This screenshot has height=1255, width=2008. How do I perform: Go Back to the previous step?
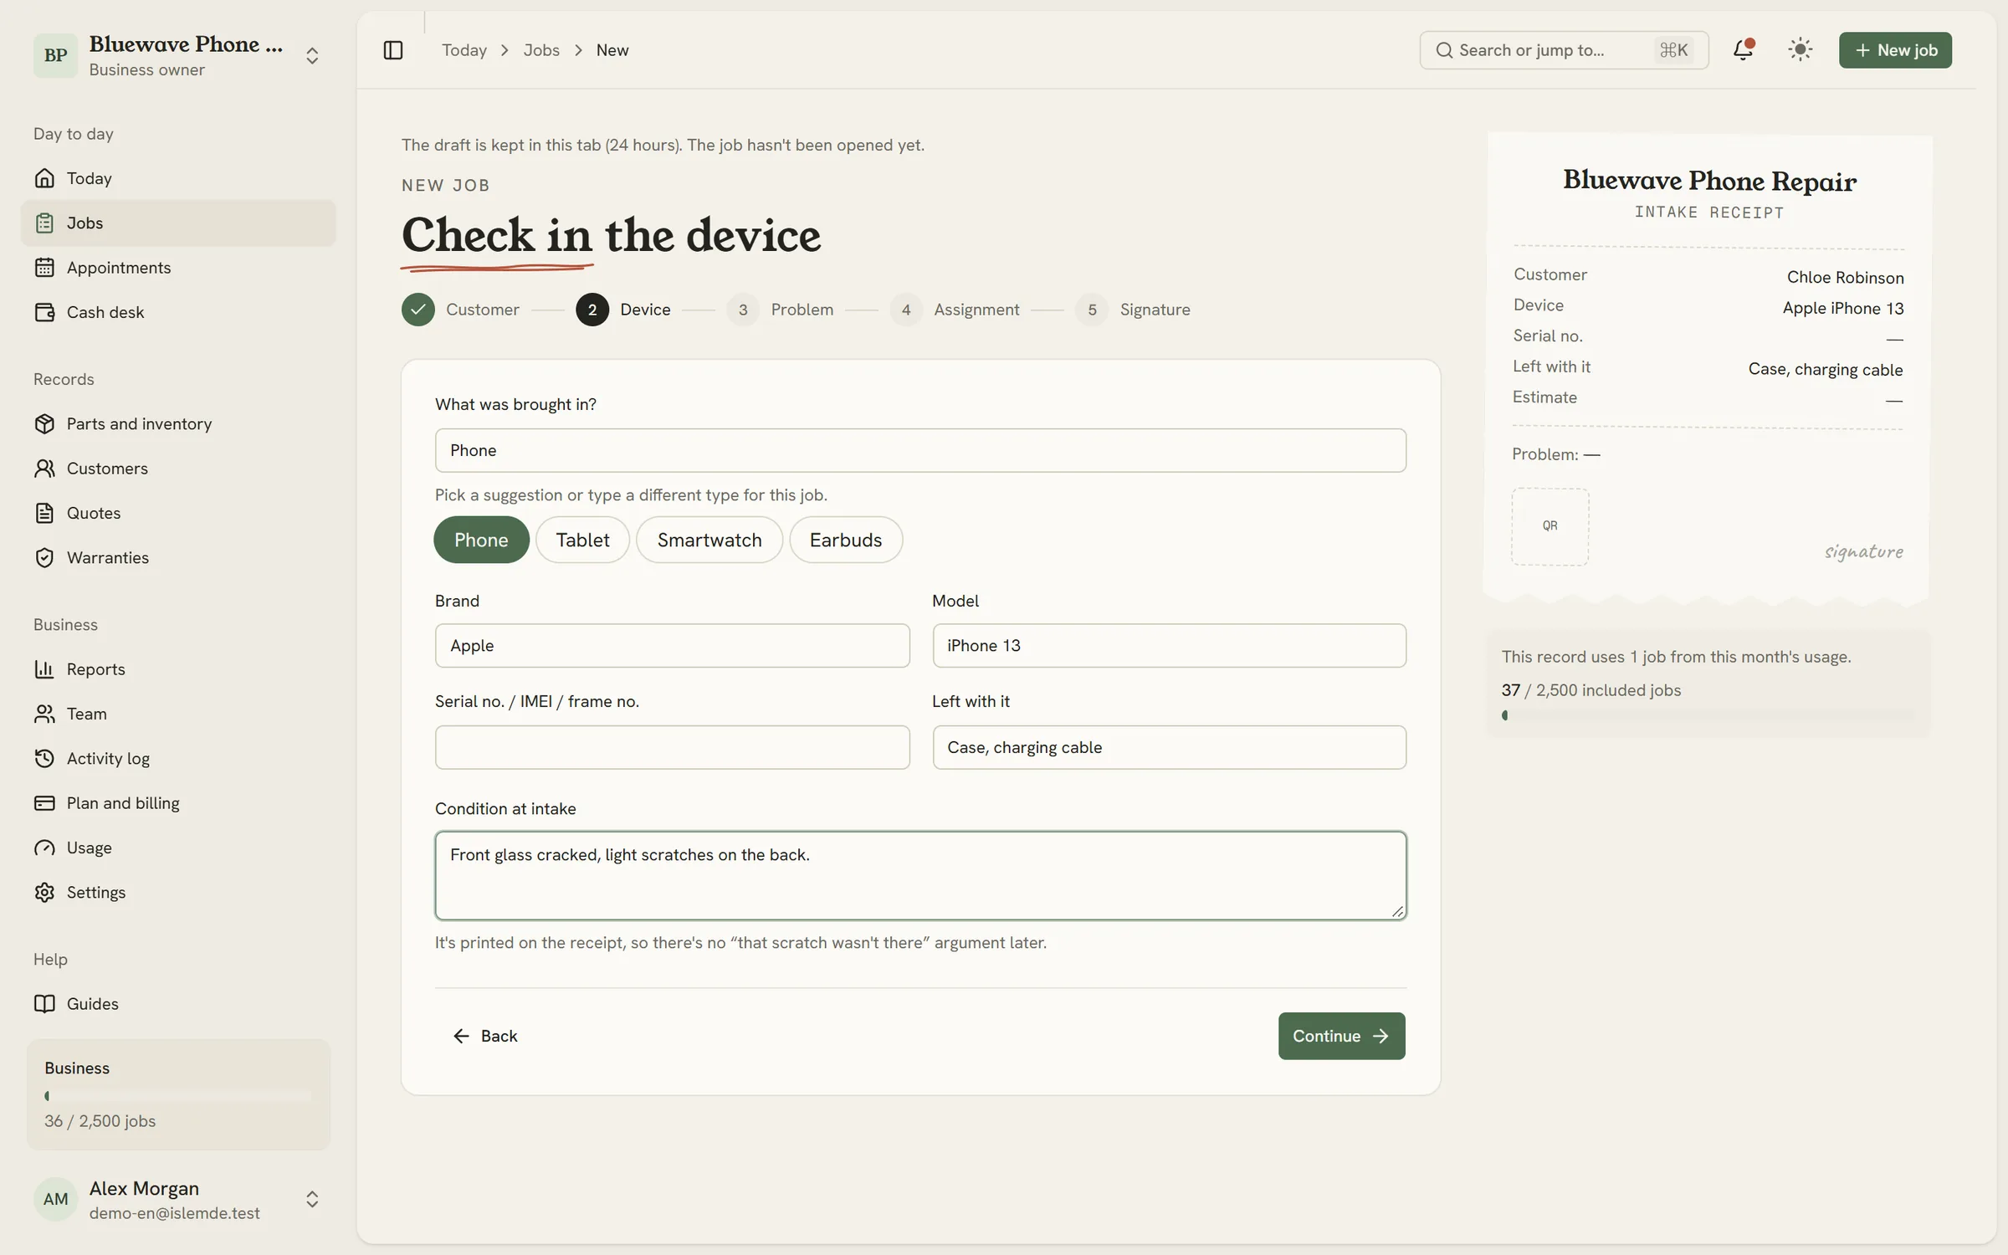coord(485,1036)
